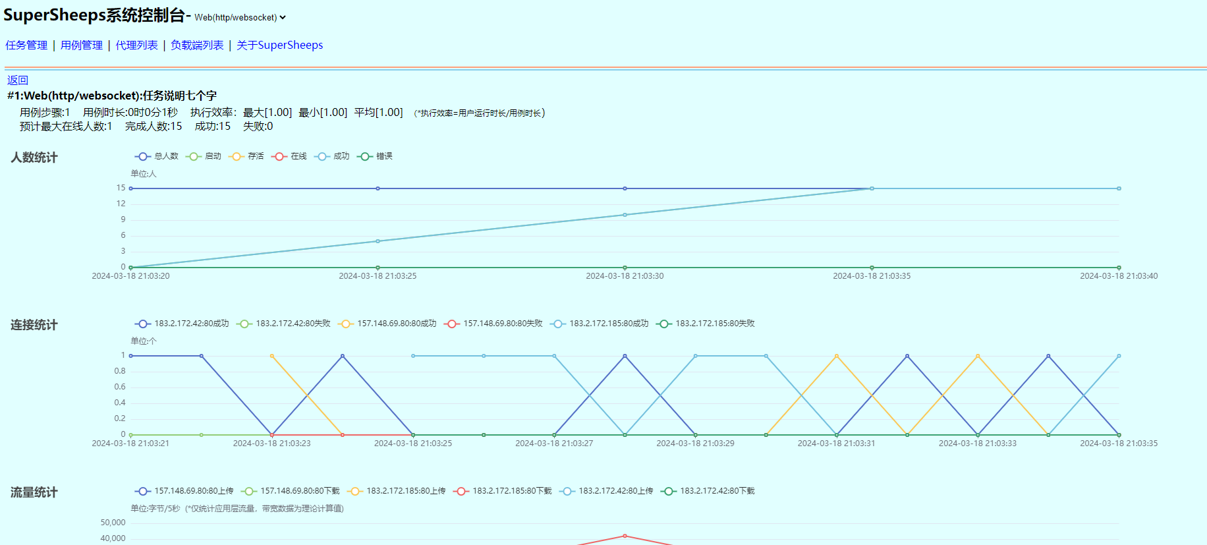
Task: Toggle 存活 series in 人数统计 legend
Action: [x=246, y=156]
